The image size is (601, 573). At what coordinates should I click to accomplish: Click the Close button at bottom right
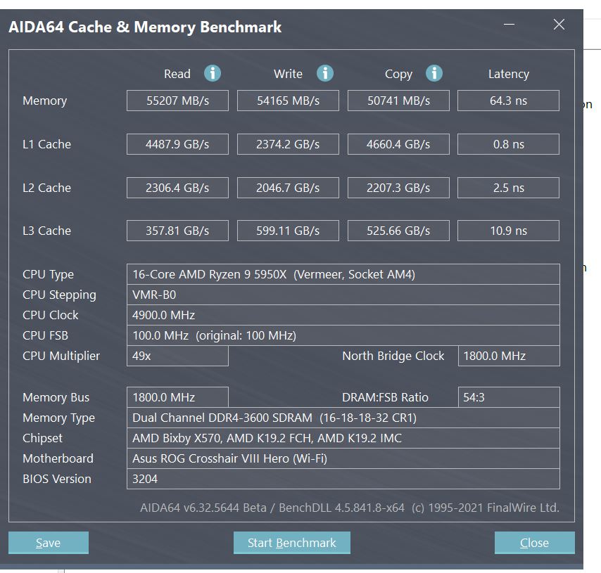[534, 542]
